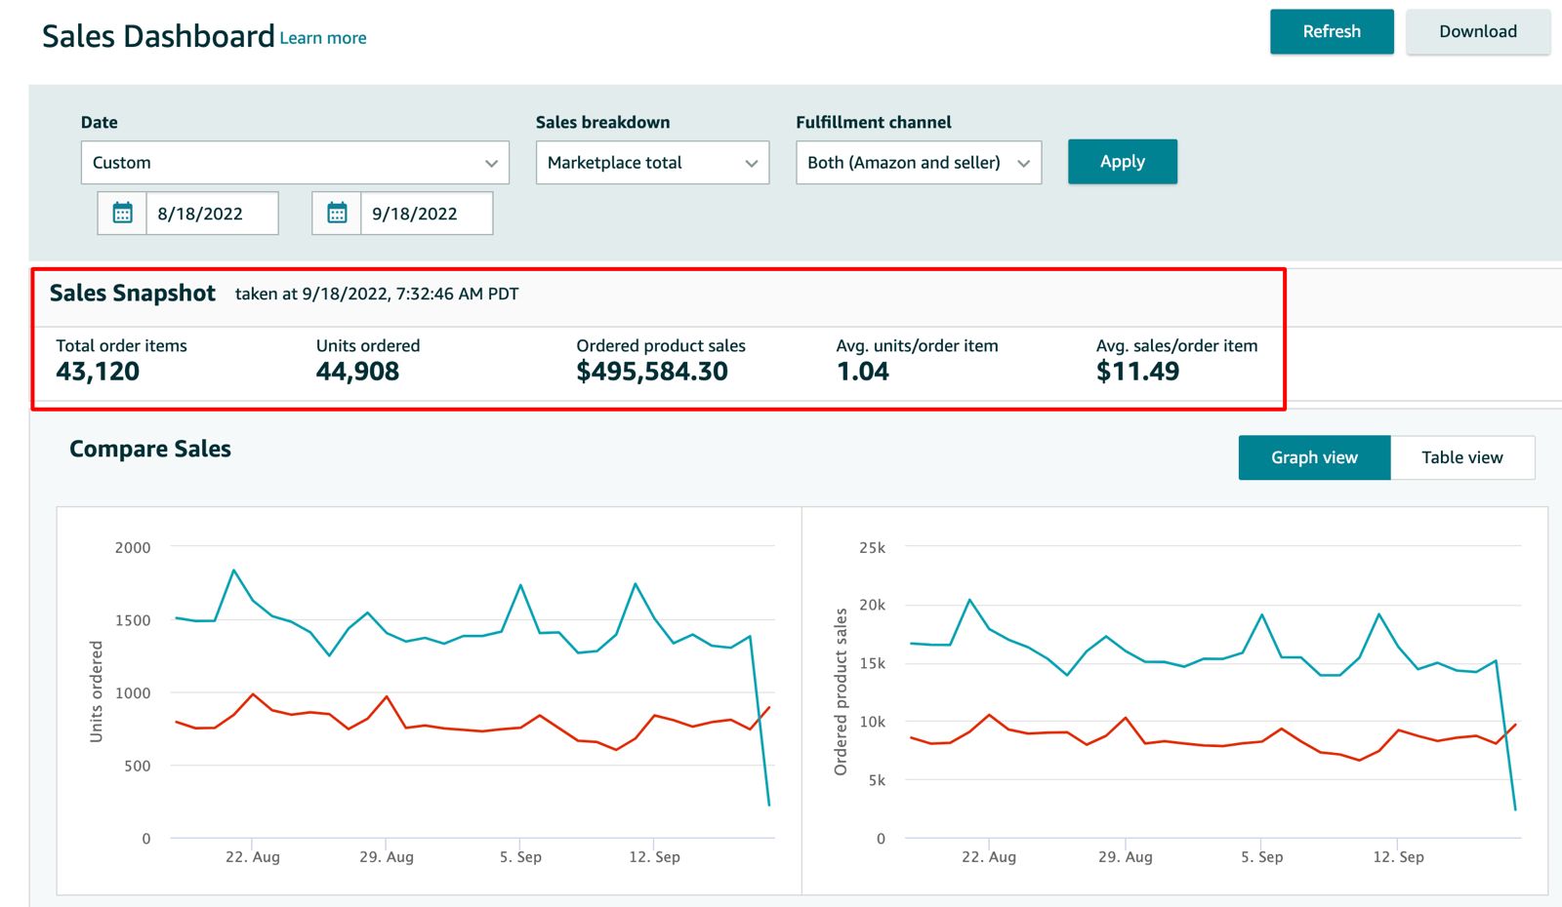Click 5. Sep on units ordered chart
The image size is (1562, 907).
(x=520, y=856)
